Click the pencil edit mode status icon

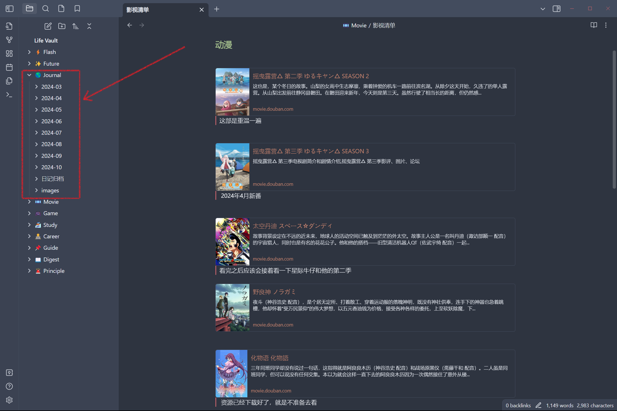tap(538, 405)
